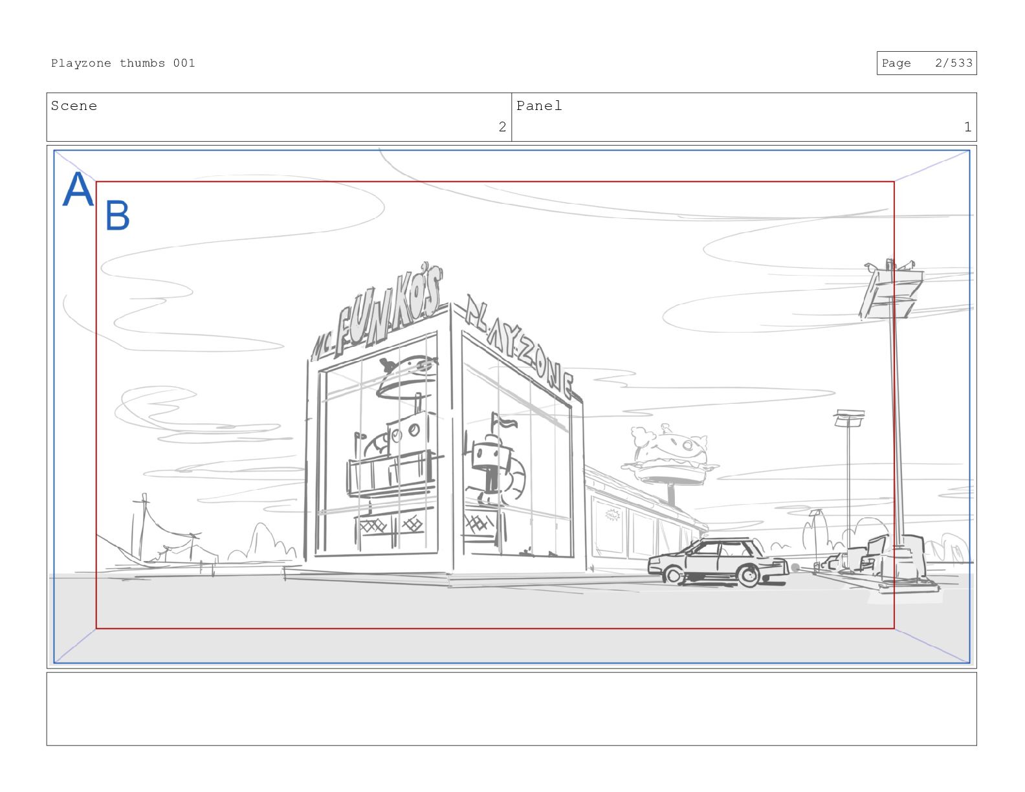Click the "Playzone thumbs 001" title text
This screenshot has height=792, width=1025.
tap(123, 63)
